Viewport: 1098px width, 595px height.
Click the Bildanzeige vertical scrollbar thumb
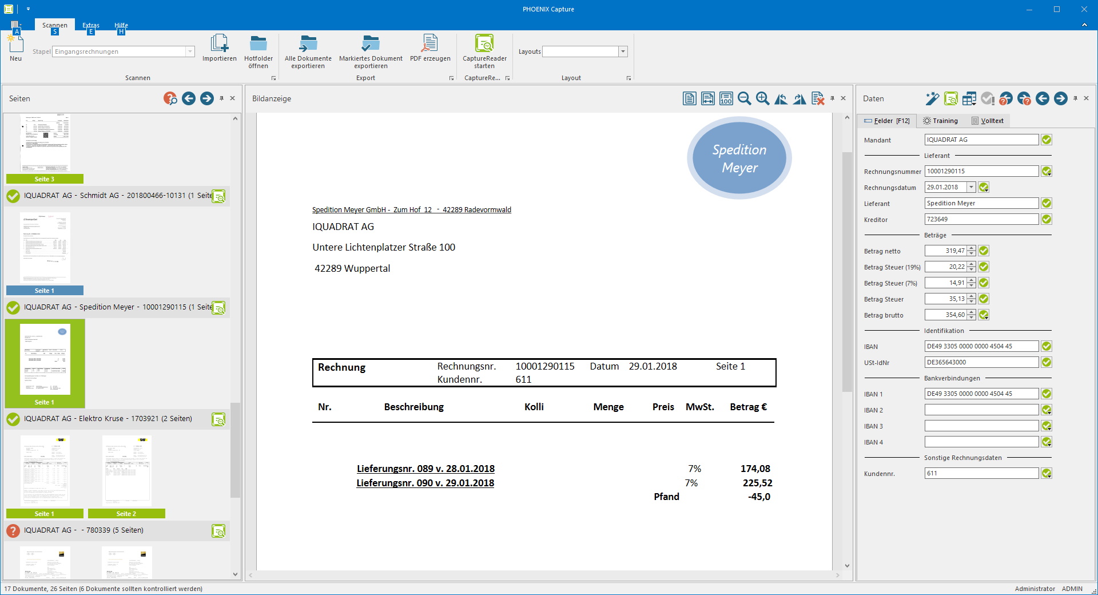pyautogui.click(x=847, y=272)
